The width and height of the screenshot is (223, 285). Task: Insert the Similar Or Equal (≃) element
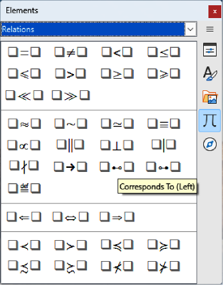coord(117,124)
